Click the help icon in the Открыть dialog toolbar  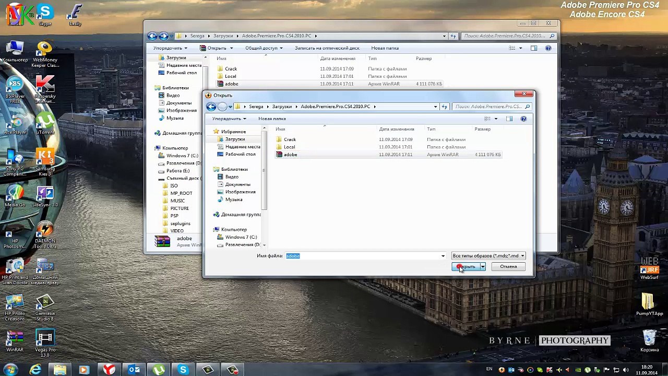pyautogui.click(x=523, y=119)
